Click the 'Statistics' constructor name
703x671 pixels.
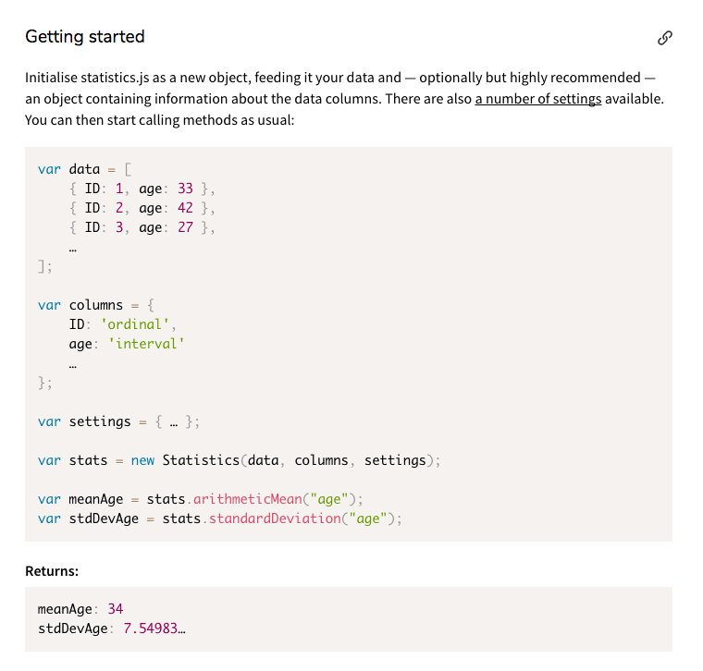coord(201,460)
